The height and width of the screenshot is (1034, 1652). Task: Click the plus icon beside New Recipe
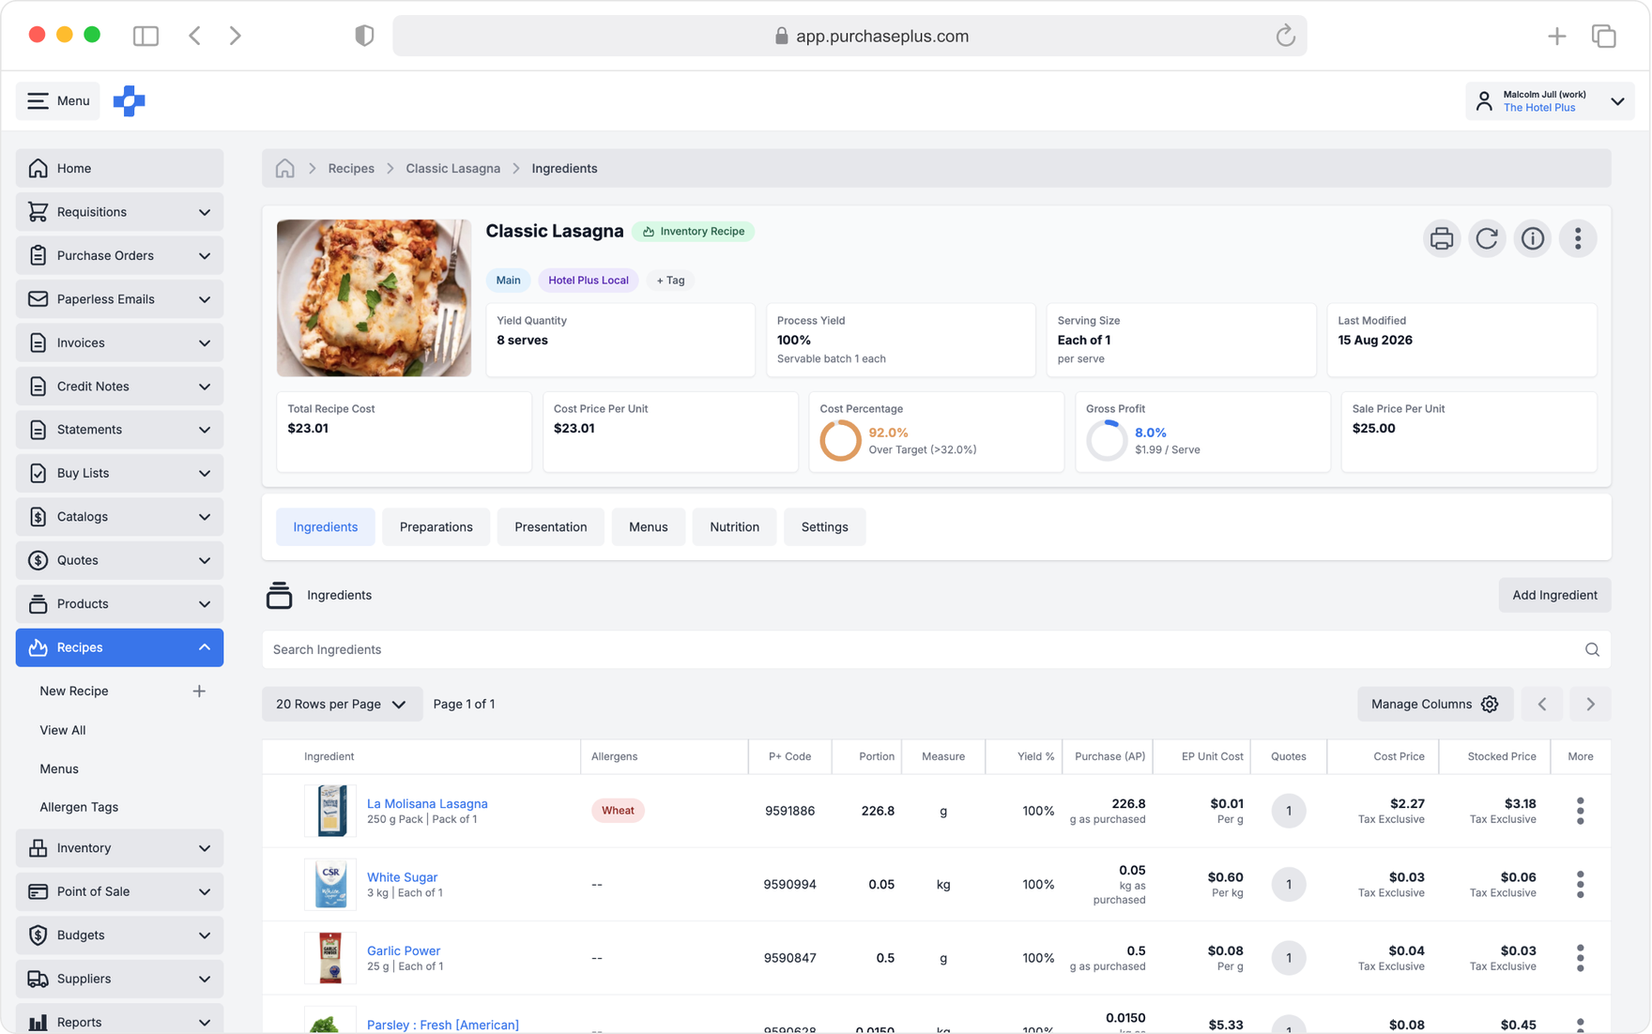(199, 691)
